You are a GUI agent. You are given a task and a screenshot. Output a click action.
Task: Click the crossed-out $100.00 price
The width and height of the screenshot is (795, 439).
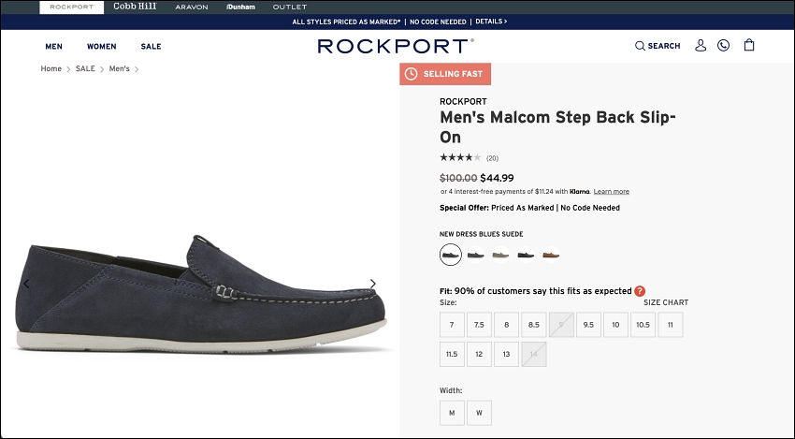[x=458, y=178]
